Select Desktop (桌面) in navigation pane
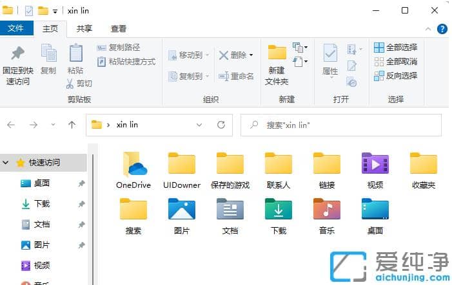 [x=42, y=183]
